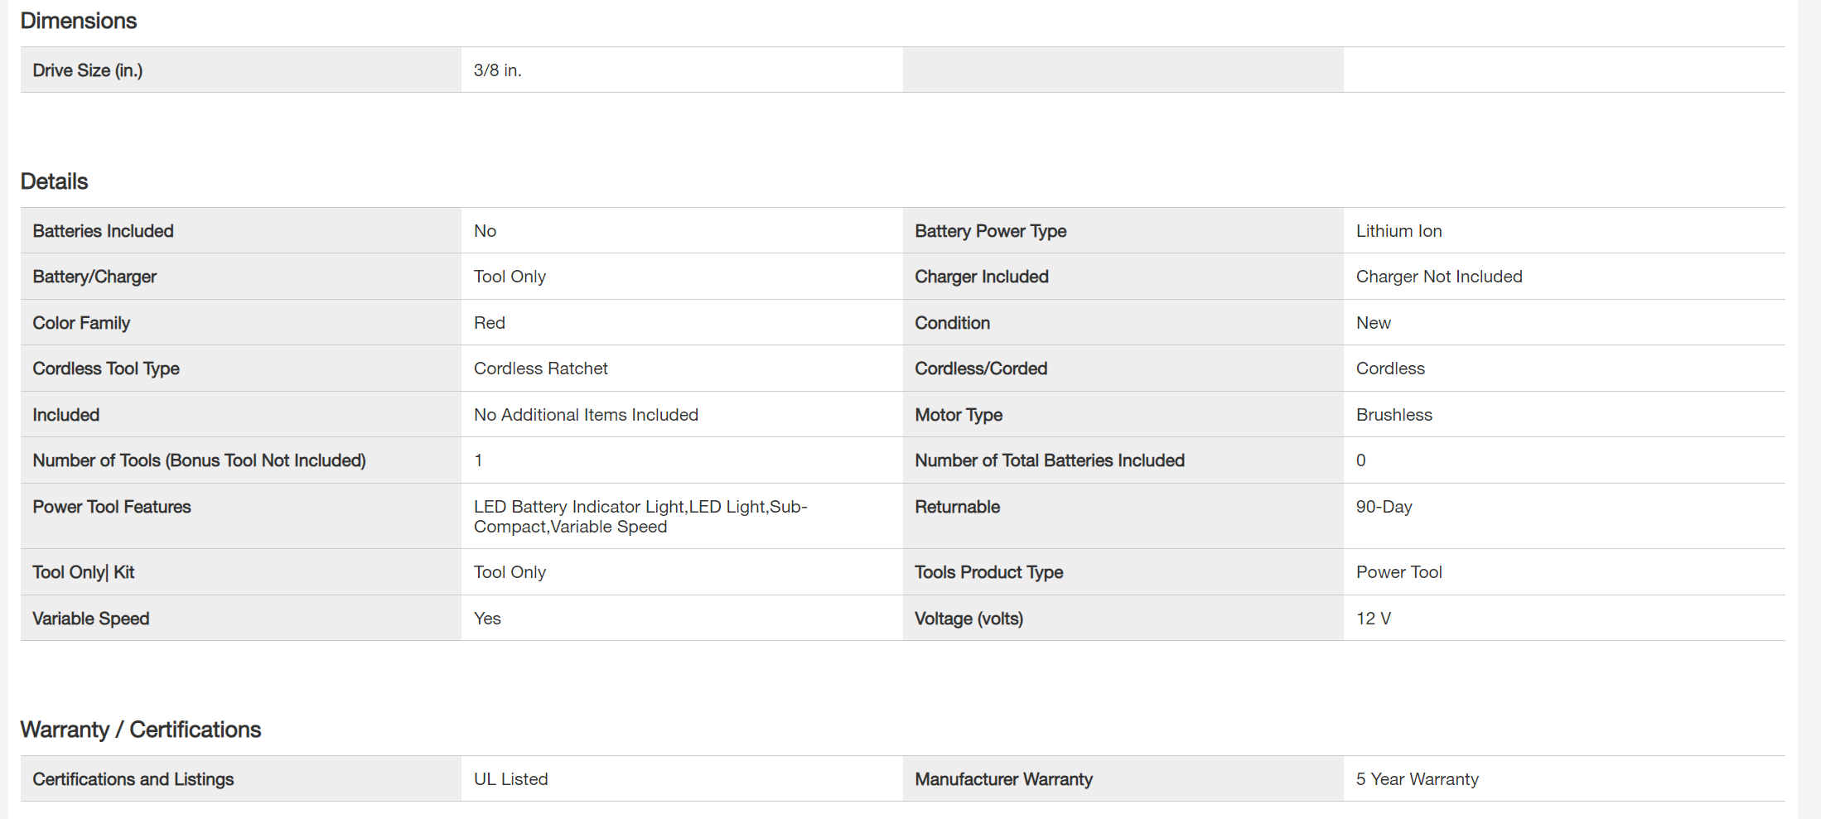Click the Number of Total Batteries Included label
Screen dimensions: 1821x819
tap(1049, 460)
